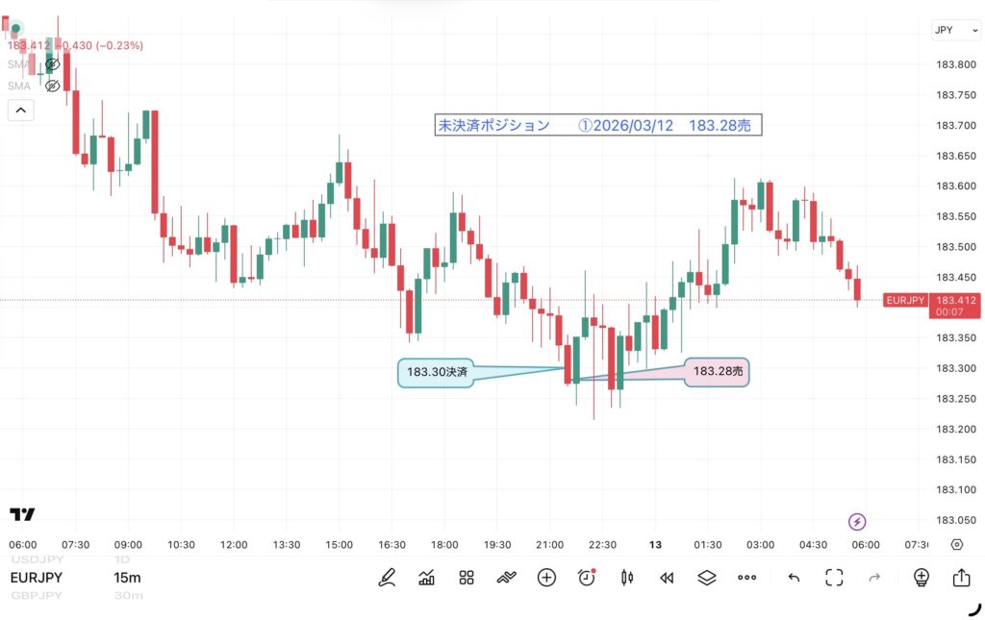This screenshot has height=620, width=985.
Task: Select the 15m timeframe
Action: [127, 578]
